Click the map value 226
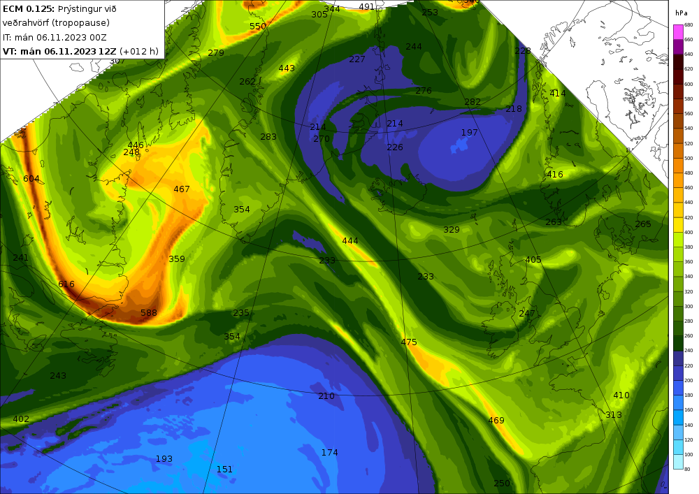Screen dimensions: 699x494 coord(395,147)
